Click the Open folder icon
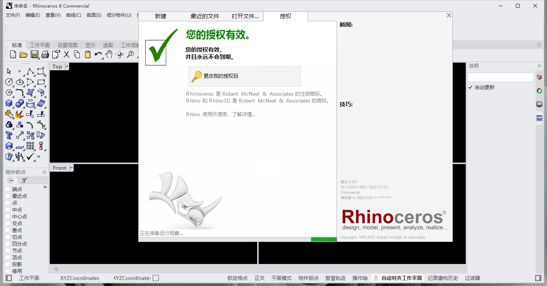 [24, 54]
